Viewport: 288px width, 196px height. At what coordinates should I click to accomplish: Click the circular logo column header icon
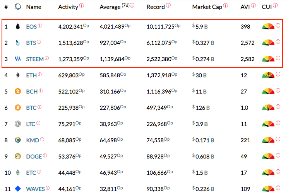(x=18, y=7)
